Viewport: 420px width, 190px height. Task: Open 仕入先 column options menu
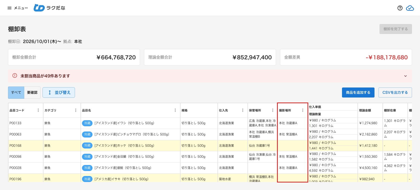(243, 110)
